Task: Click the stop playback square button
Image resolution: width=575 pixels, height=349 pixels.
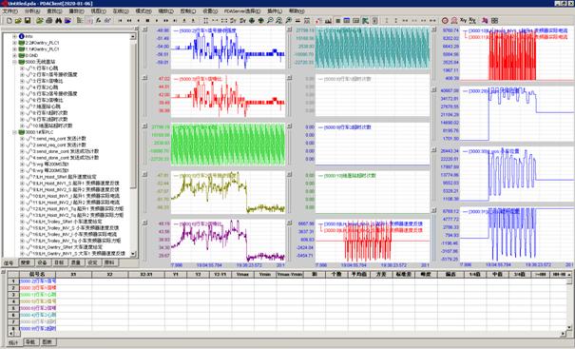Action: (x=147, y=21)
